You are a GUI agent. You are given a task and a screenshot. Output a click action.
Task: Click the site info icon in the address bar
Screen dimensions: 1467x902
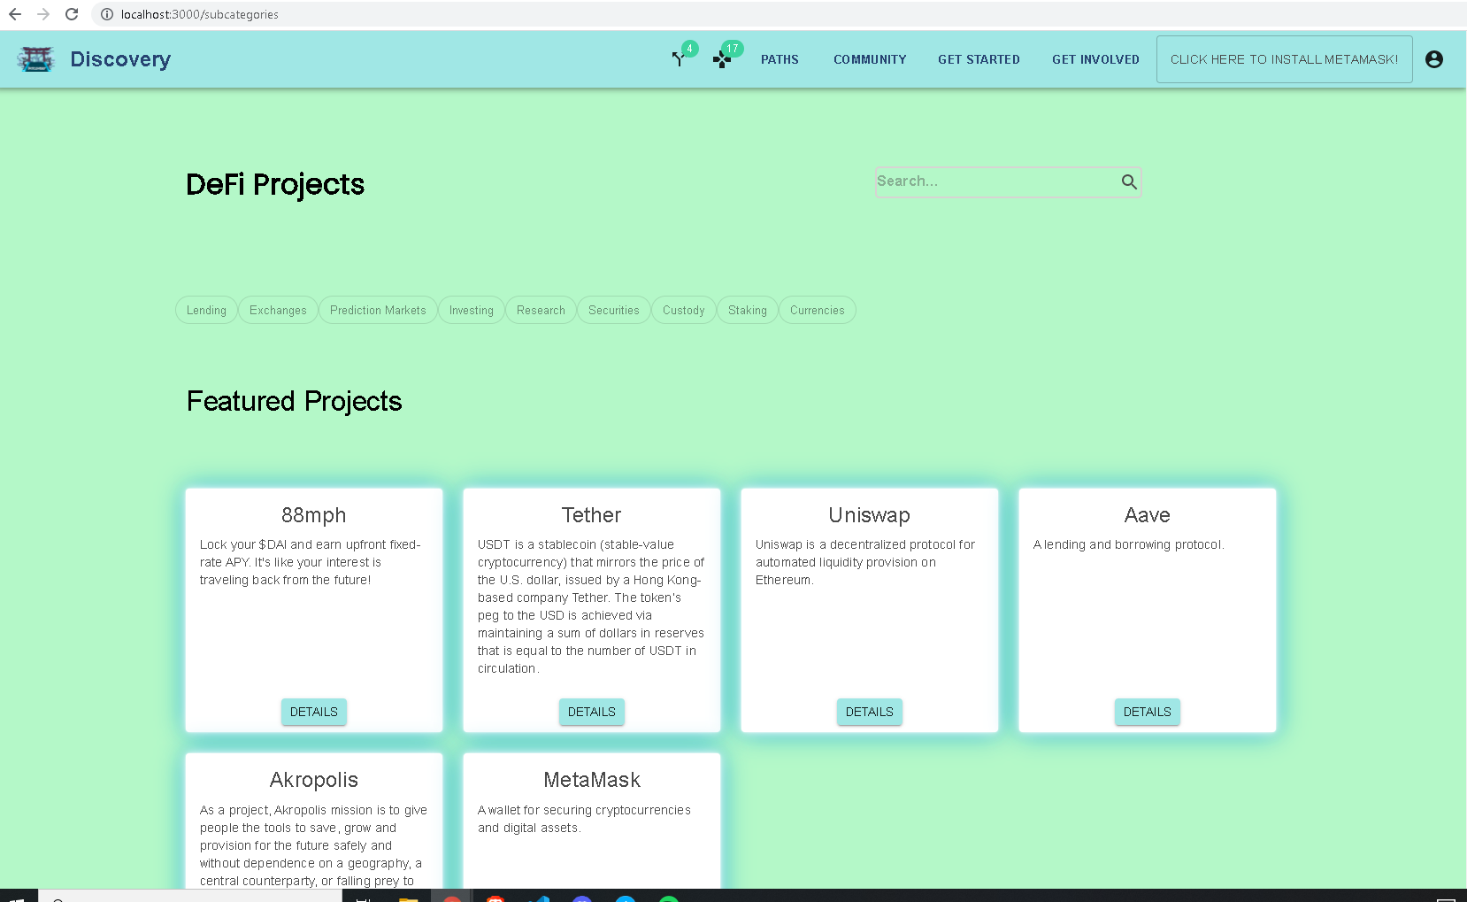coord(107,14)
